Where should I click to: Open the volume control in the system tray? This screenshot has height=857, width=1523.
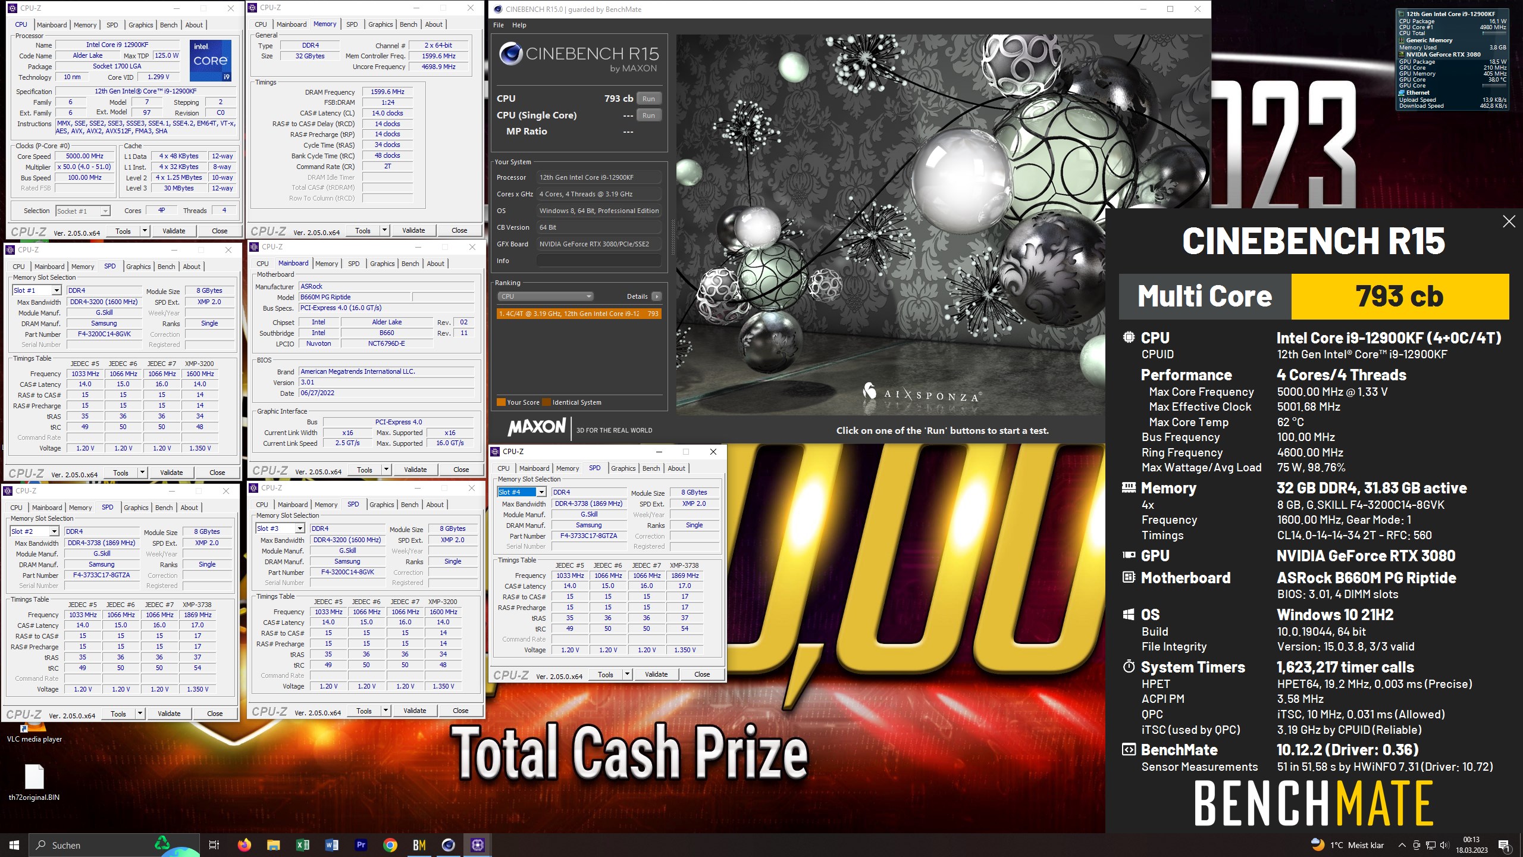tap(1444, 845)
